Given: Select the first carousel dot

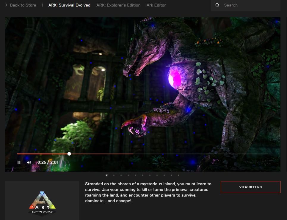Looking at the screenshot, I should pyautogui.click(x=107, y=175).
